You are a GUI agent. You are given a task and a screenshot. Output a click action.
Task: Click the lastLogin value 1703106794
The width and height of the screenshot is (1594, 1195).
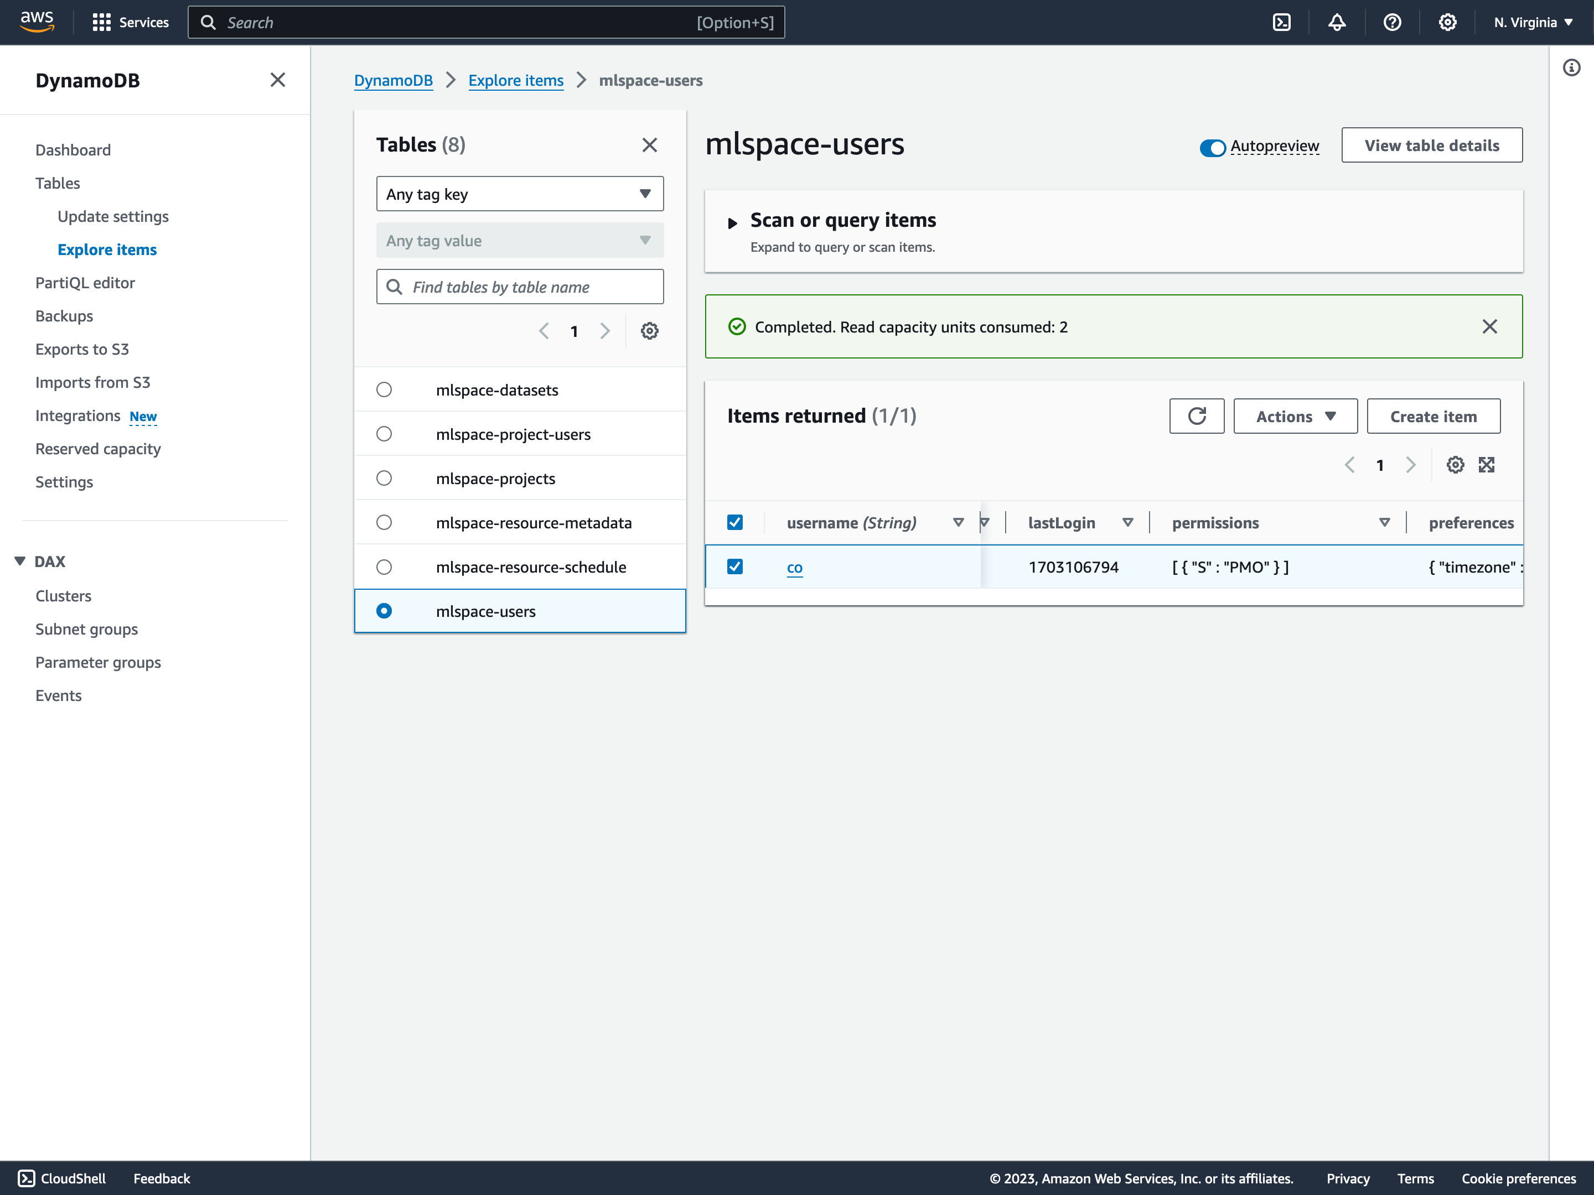[x=1073, y=567]
